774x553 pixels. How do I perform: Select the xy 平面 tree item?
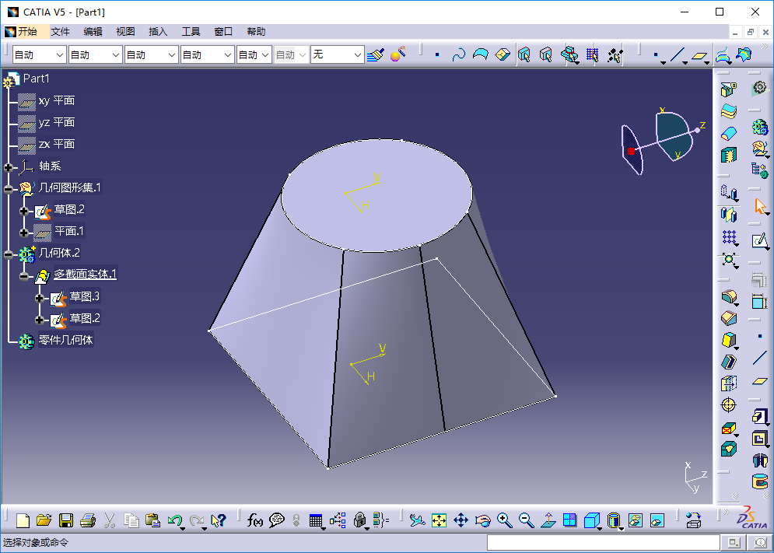click(56, 101)
